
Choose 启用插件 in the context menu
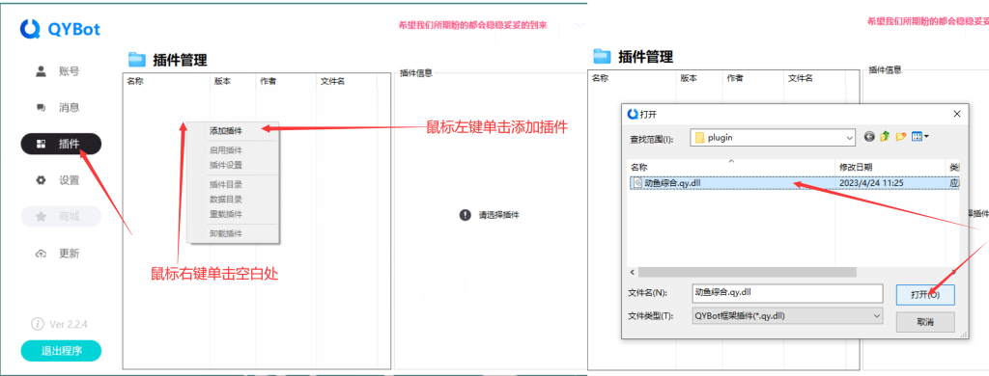tap(226, 150)
